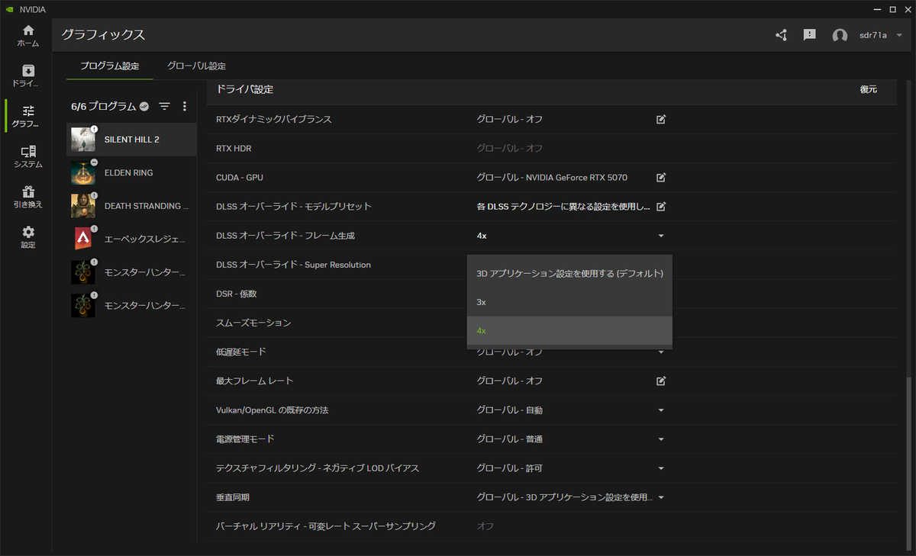Image resolution: width=916 pixels, height=556 pixels.
Task: Open 設定 gear in sidebar
Action: pos(28,236)
